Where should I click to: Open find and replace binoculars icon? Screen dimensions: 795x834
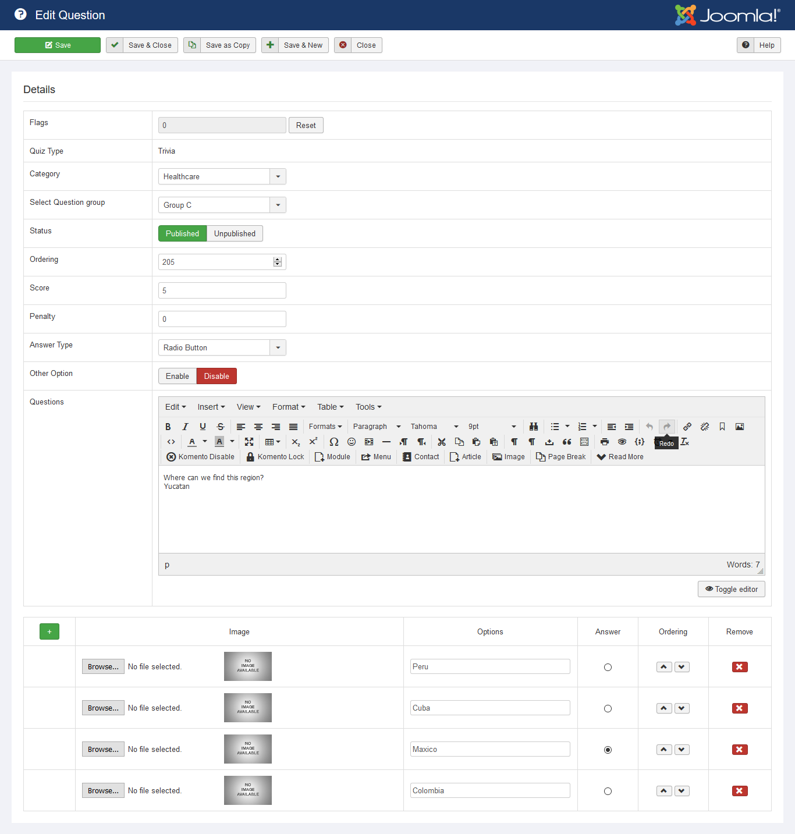click(533, 427)
